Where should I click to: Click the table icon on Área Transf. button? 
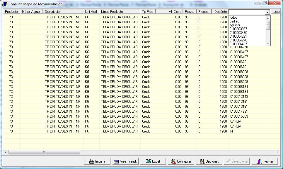point(116,161)
